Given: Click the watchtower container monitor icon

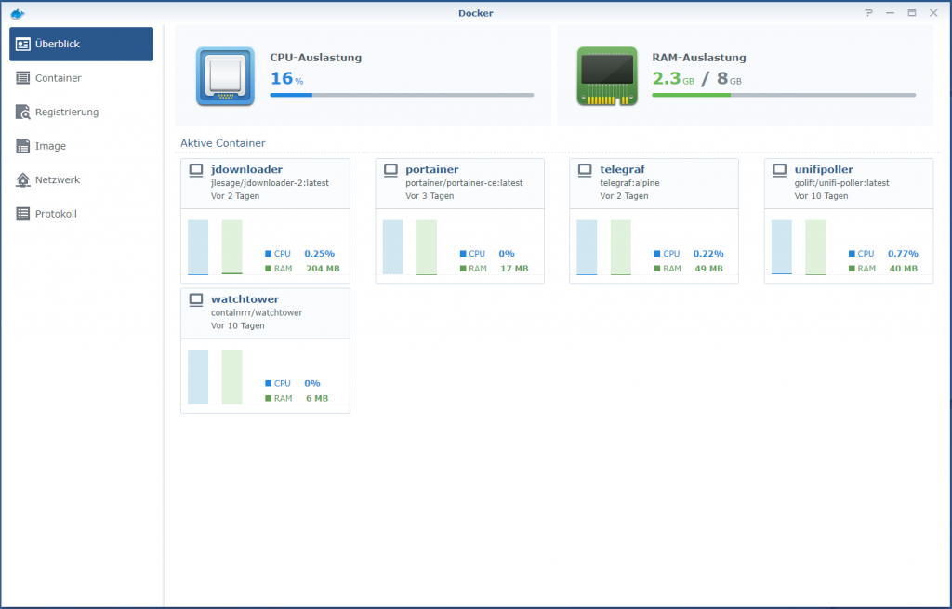Looking at the screenshot, I should (196, 300).
